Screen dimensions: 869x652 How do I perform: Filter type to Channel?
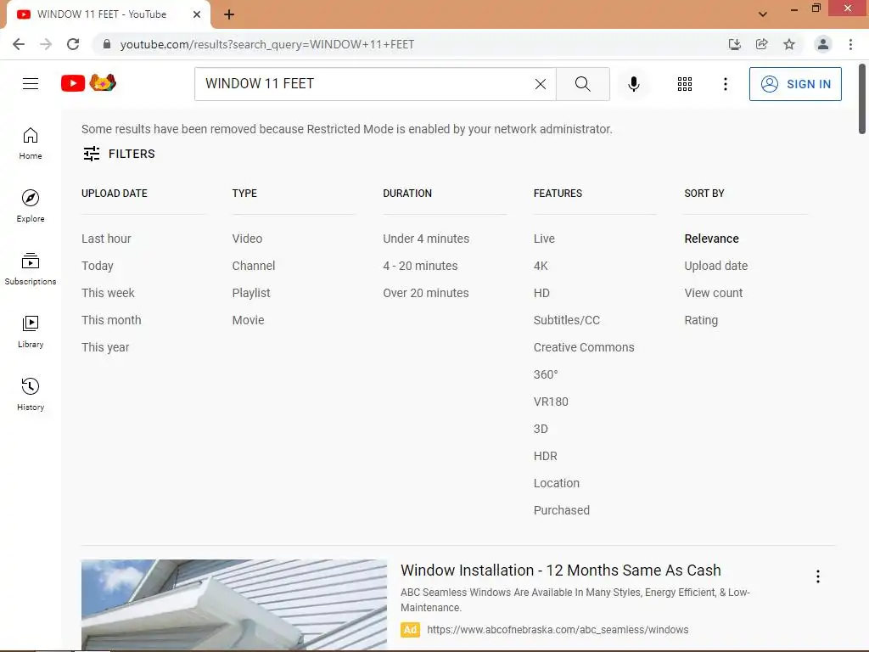(x=254, y=266)
